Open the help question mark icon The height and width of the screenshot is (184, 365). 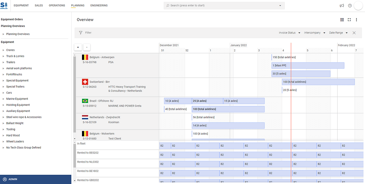tap(350, 6)
